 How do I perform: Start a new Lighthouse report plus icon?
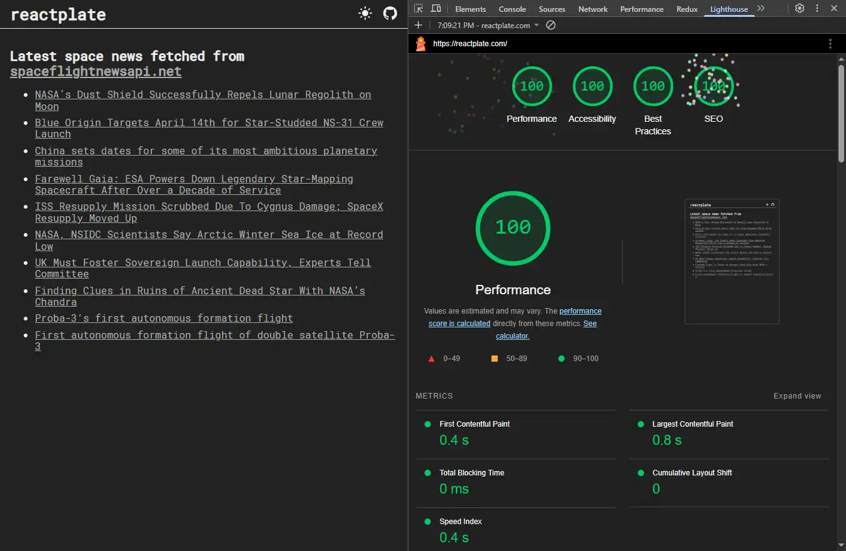pos(418,26)
